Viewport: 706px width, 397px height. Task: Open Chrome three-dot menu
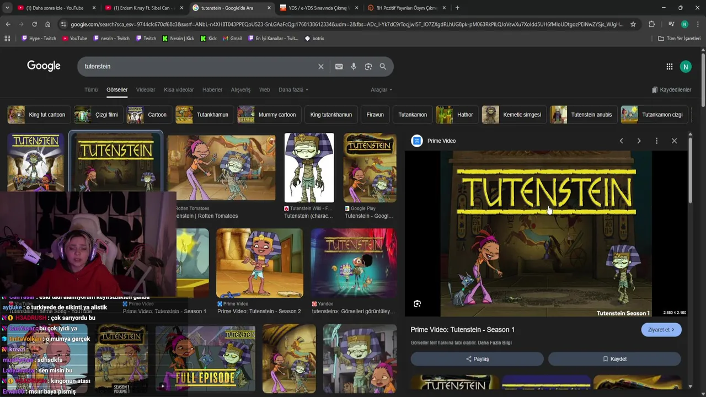pyautogui.click(x=698, y=24)
